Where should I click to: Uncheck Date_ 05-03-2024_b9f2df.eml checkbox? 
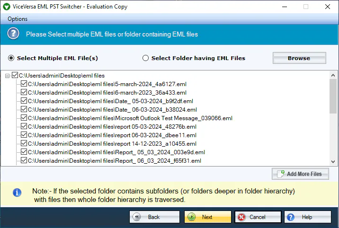coord(24,101)
